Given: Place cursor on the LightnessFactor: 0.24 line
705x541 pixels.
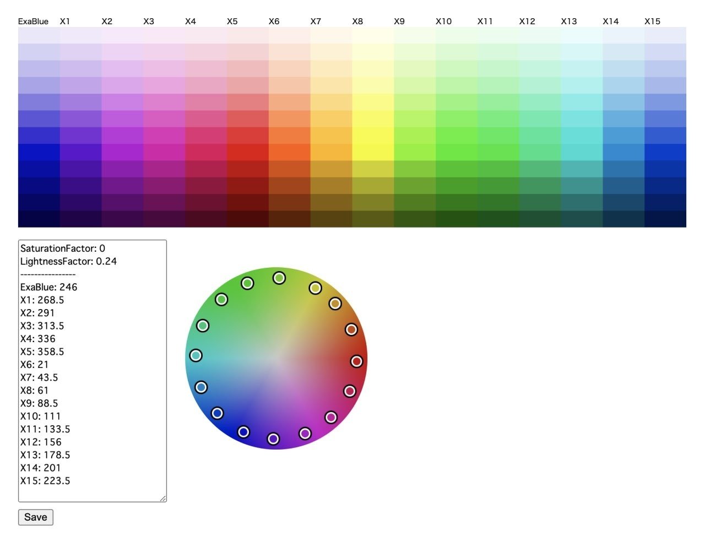Looking at the screenshot, I should 68,261.
